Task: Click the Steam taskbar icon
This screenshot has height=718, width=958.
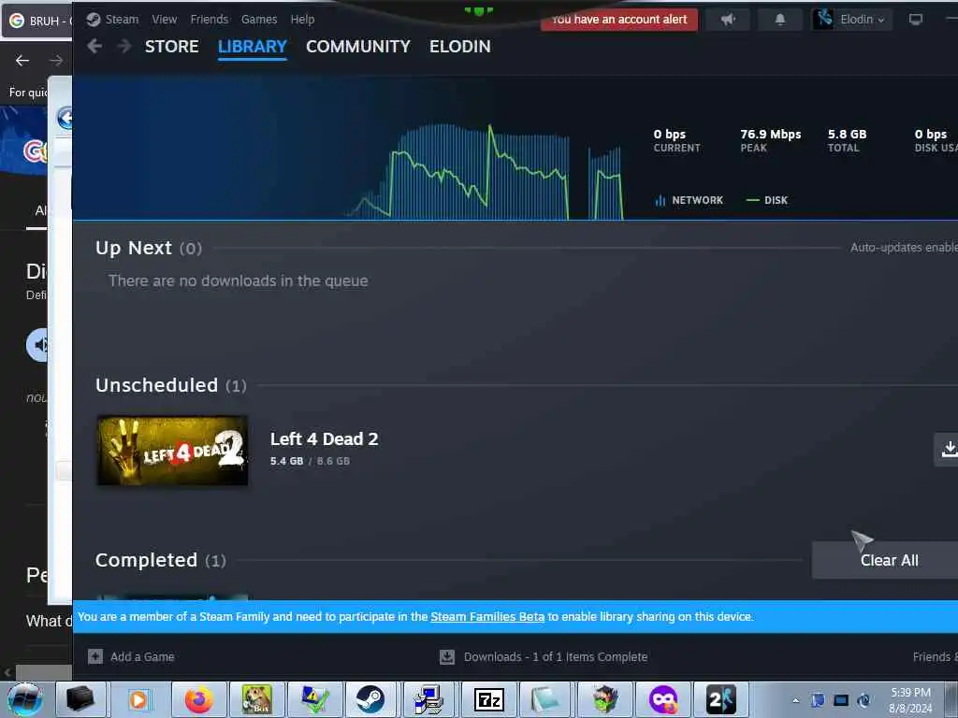Action: [370, 699]
